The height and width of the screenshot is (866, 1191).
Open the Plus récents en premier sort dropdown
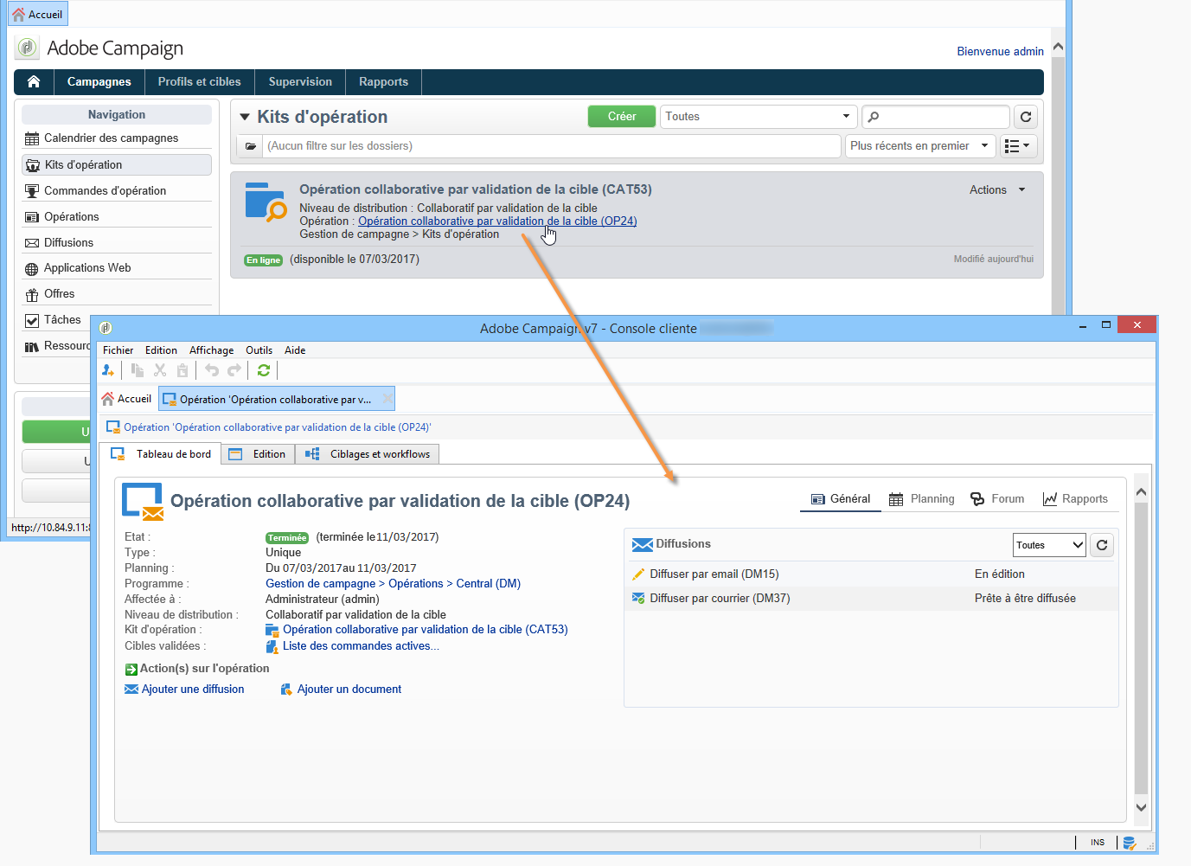pyautogui.click(x=920, y=146)
